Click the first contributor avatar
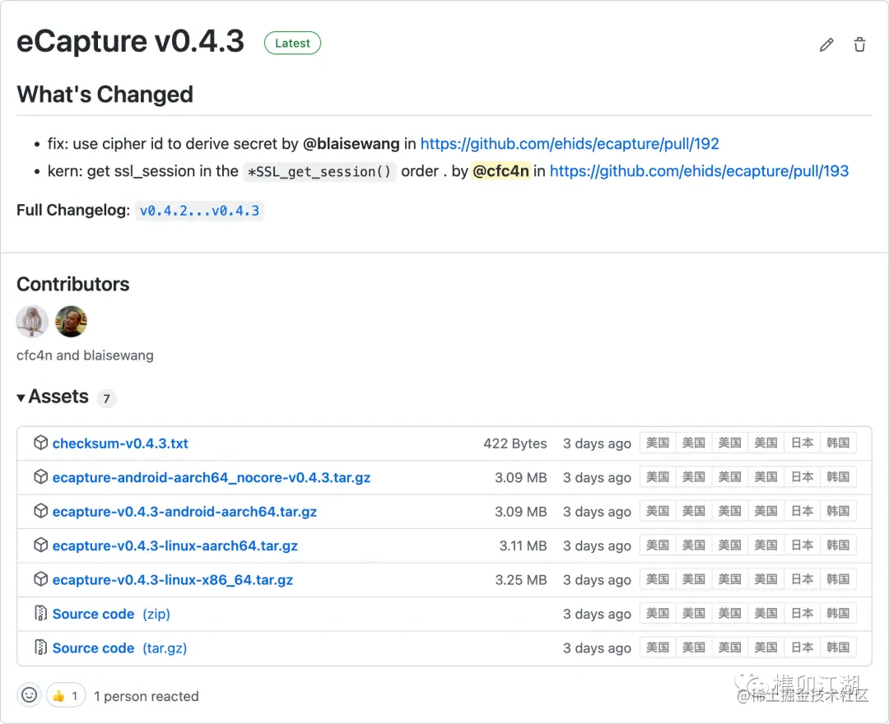The height and width of the screenshot is (724, 889). pyautogui.click(x=32, y=322)
